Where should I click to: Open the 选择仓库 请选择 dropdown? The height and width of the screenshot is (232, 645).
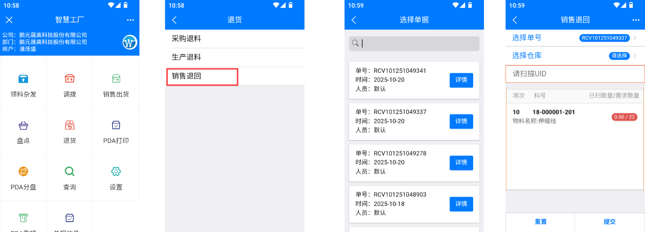tap(619, 56)
